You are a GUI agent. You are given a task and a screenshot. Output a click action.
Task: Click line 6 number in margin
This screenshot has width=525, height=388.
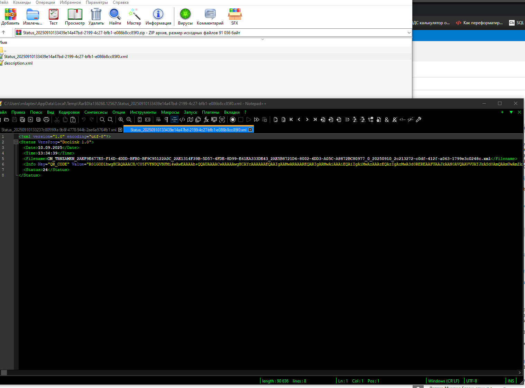(3, 164)
